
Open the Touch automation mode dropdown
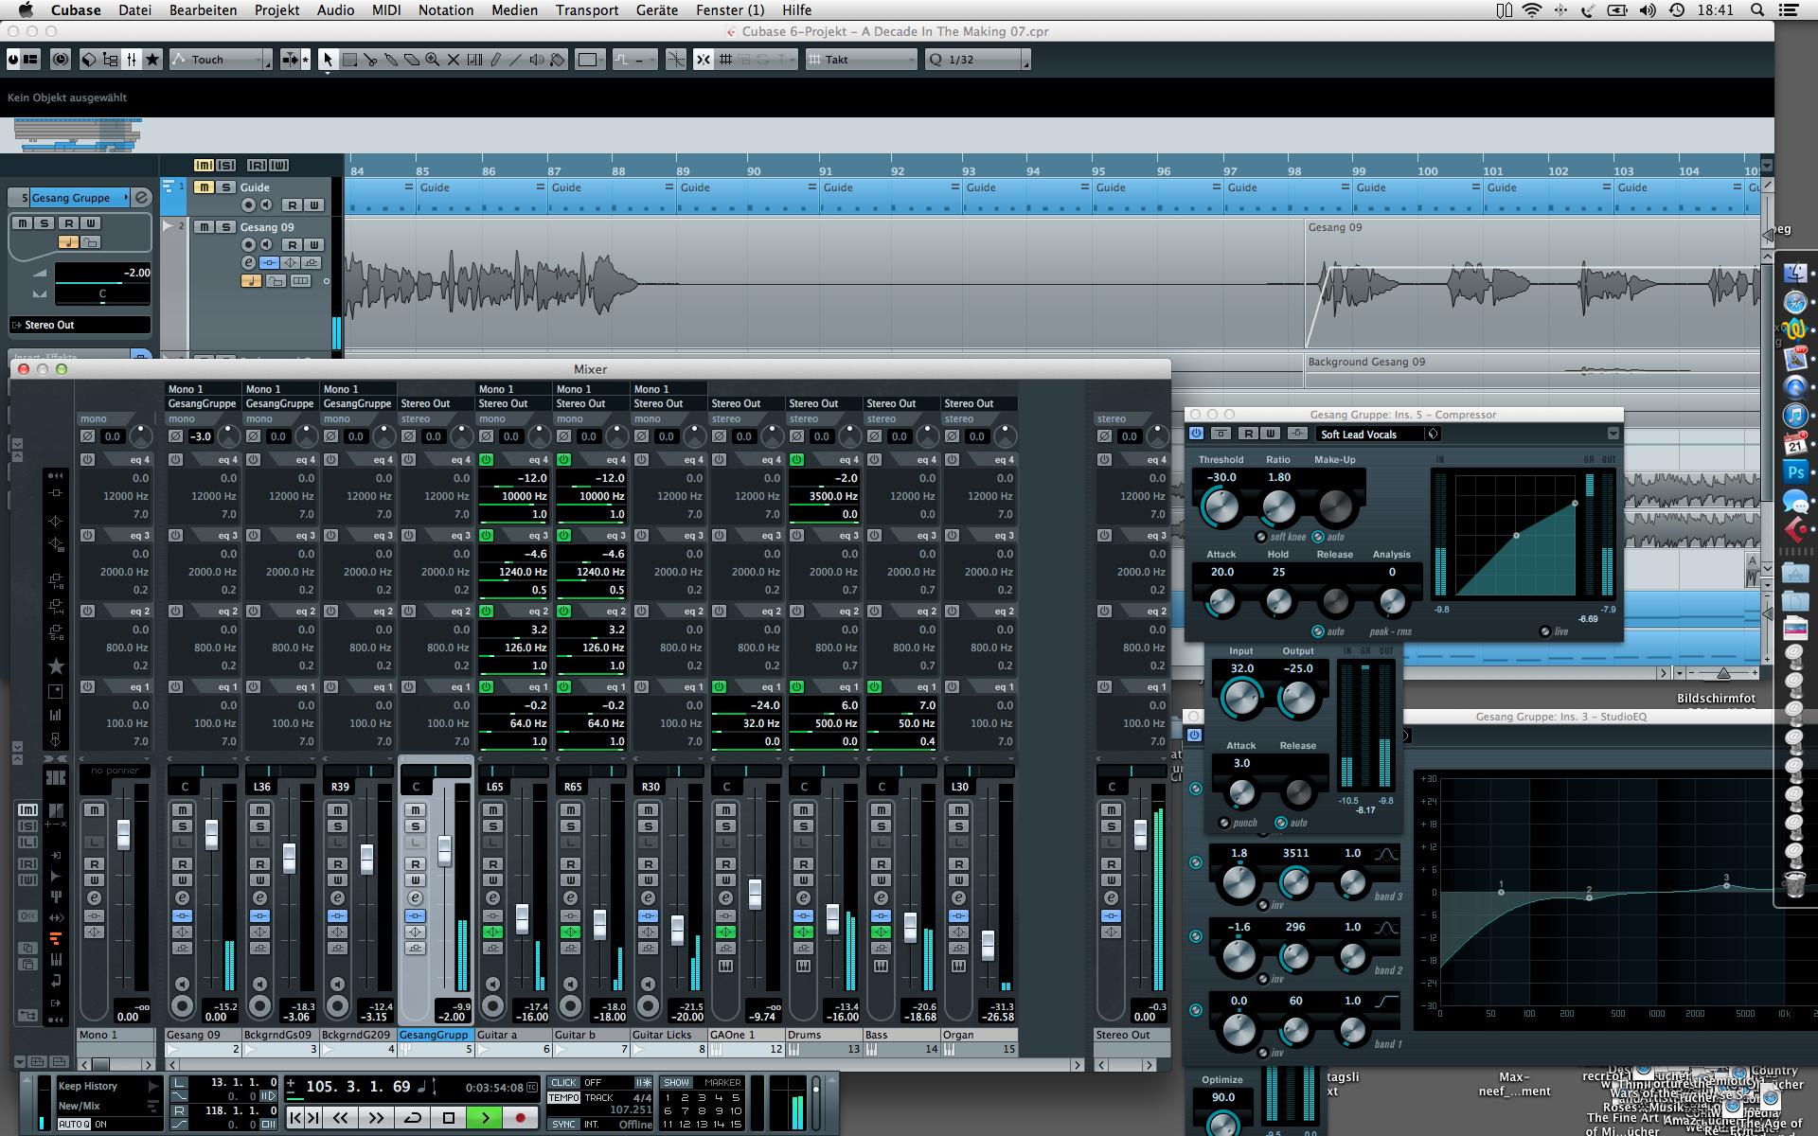[x=221, y=60]
